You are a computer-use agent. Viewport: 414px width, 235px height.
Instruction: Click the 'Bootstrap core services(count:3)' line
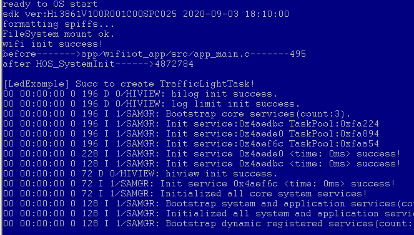click(x=177, y=114)
